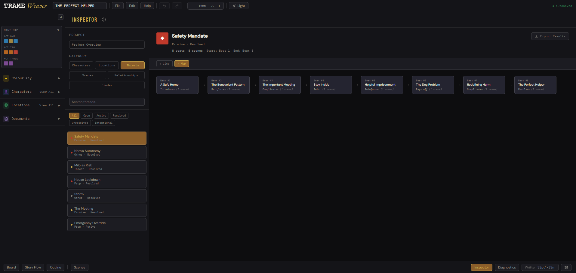Filter threads by Active
576x273 pixels.
(101, 116)
